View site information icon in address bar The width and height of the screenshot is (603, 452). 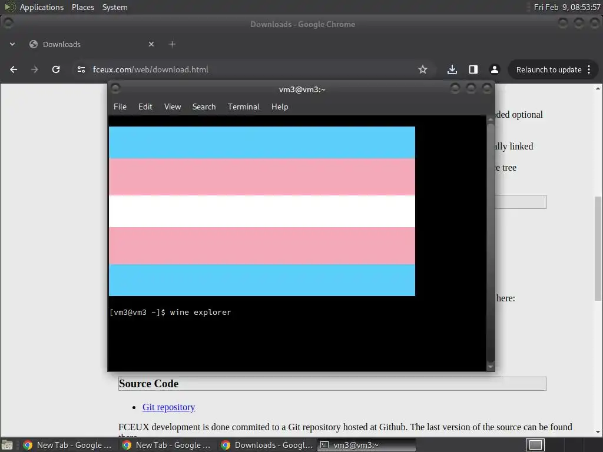coord(81,69)
